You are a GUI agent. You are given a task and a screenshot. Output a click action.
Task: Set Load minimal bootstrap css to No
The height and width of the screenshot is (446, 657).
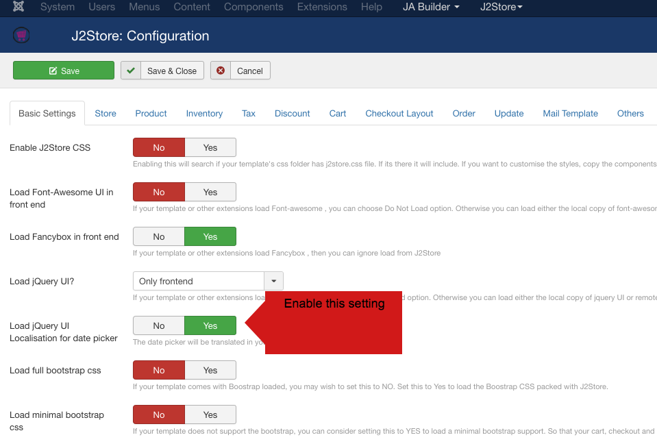coord(159,414)
